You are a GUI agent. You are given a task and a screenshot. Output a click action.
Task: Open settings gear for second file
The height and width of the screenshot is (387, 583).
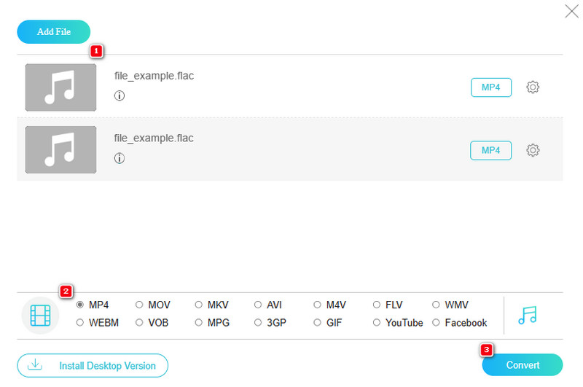tap(533, 150)
